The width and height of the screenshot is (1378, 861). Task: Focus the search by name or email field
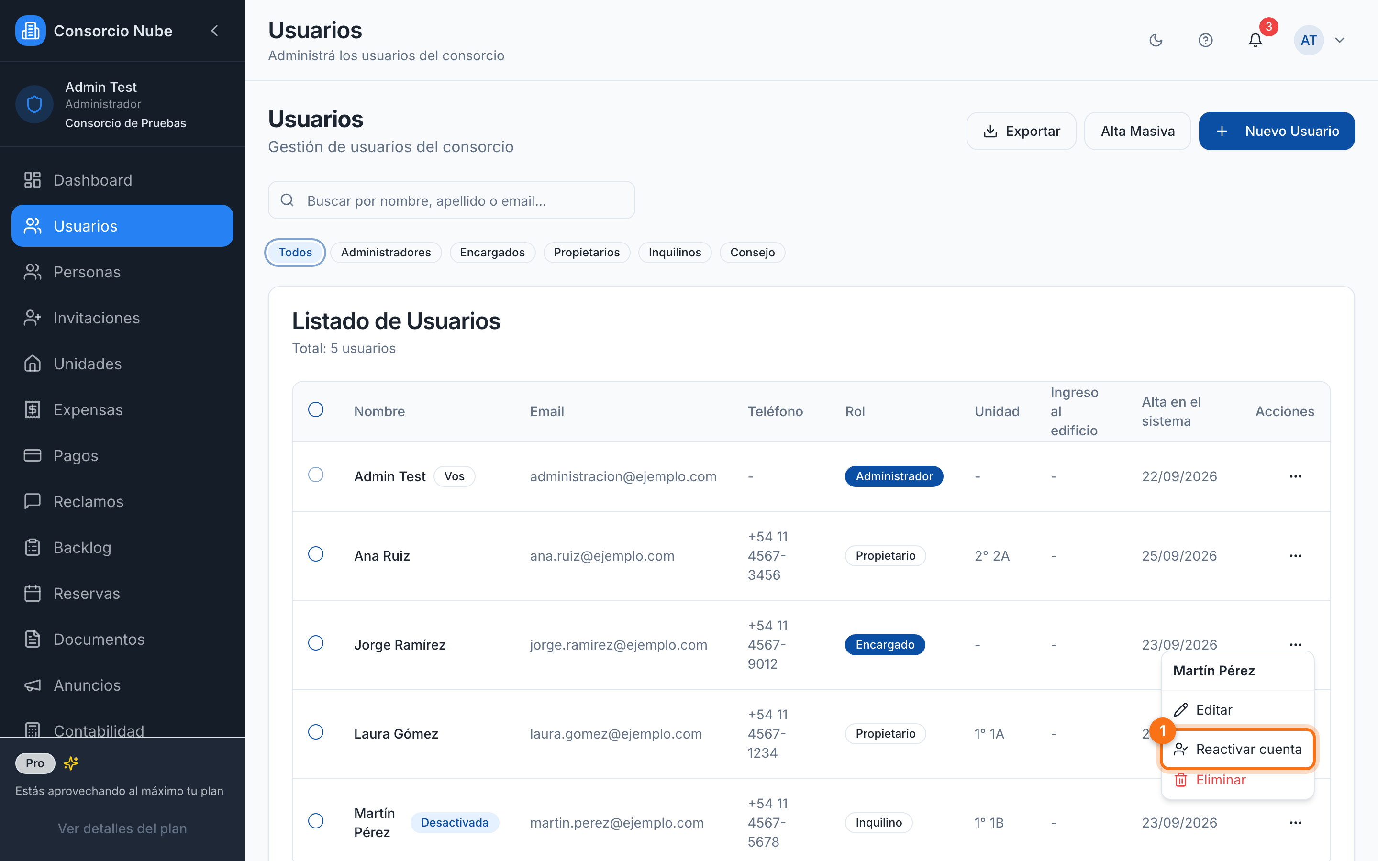pyautogui.click(x=452, y=200)
